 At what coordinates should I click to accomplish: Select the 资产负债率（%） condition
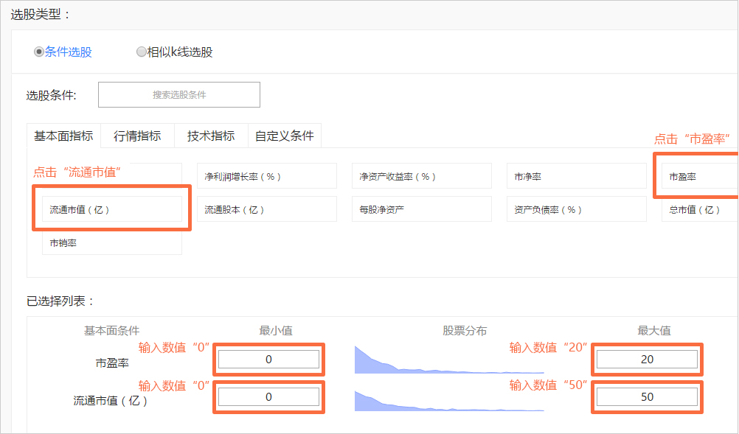tap(577, 209)
